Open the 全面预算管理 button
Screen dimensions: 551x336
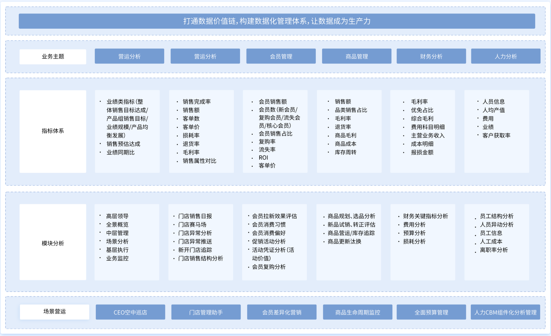pos(431,312)
